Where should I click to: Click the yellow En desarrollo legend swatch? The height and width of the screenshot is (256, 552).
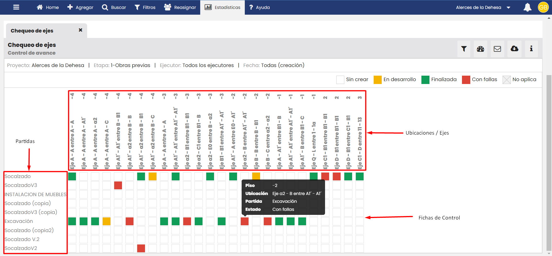(377, 80)
